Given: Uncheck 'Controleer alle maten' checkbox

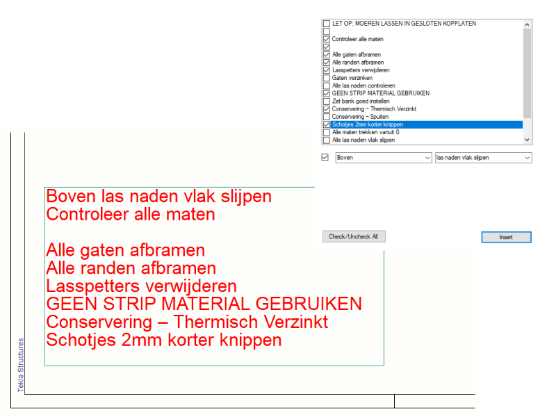Looking at the screenshot, I should click(x=327, y=40).
